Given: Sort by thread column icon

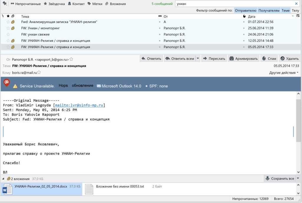Looking at the screenshot, I should (x=3, y=16).
